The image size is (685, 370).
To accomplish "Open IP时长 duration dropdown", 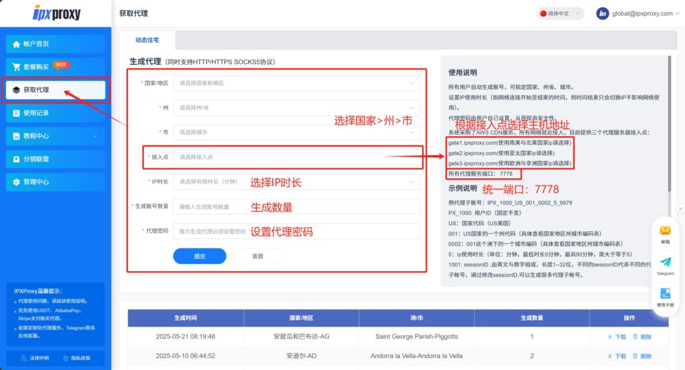I will (x=296, y=182).
